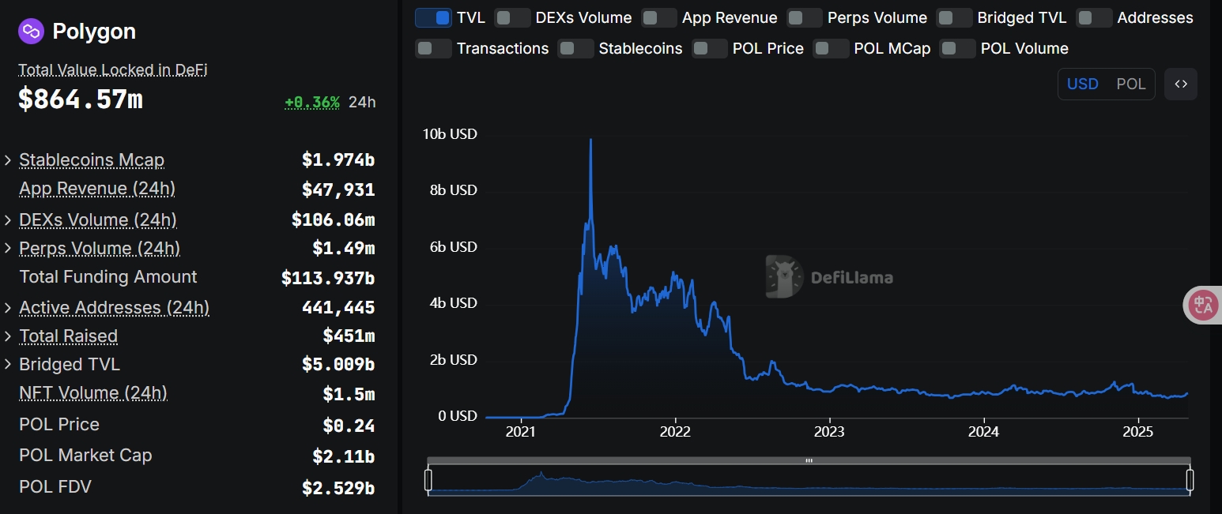Click Total Value Locked in DeFi label
Image resolution: width=1222 pixels, height=514 pixels.
[x=113, y=69]
